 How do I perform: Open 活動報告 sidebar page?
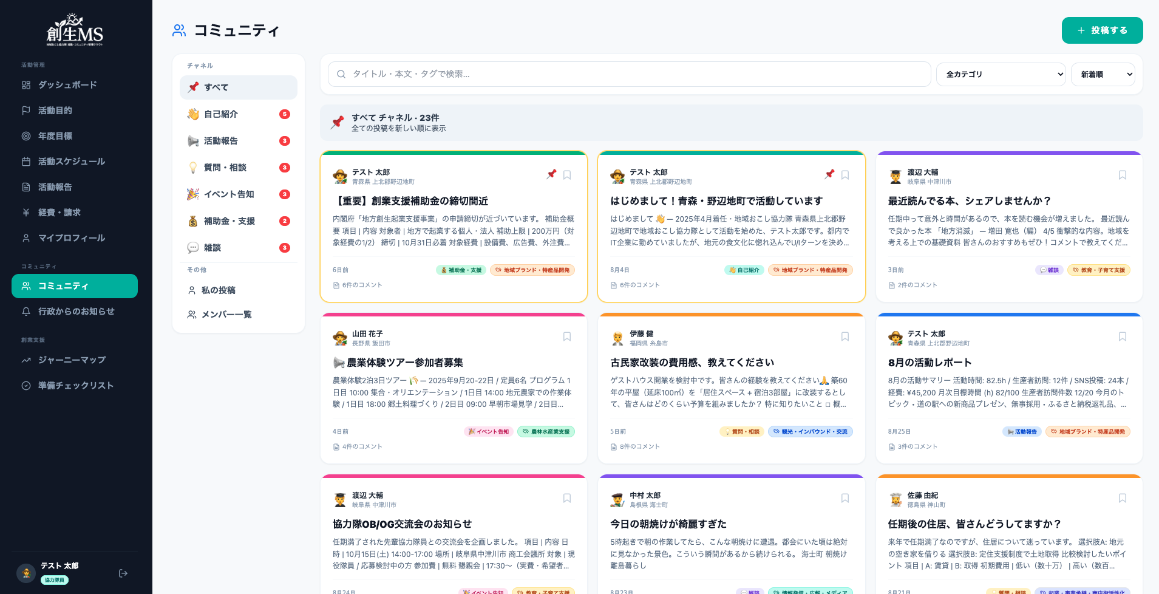click(75, 187)
